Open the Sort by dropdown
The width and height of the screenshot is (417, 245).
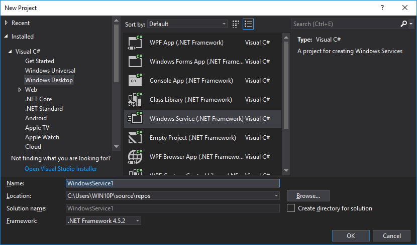187,24
